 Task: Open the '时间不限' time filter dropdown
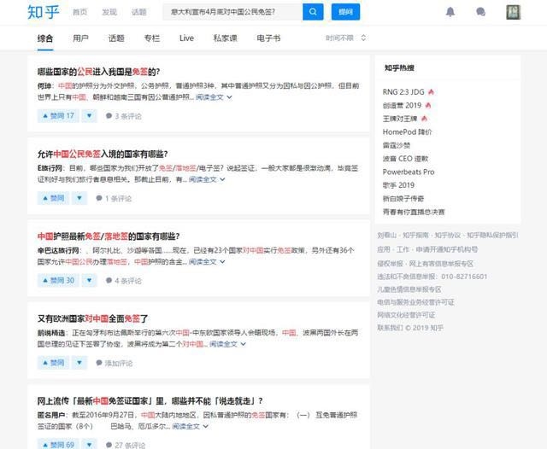[345, 38]
